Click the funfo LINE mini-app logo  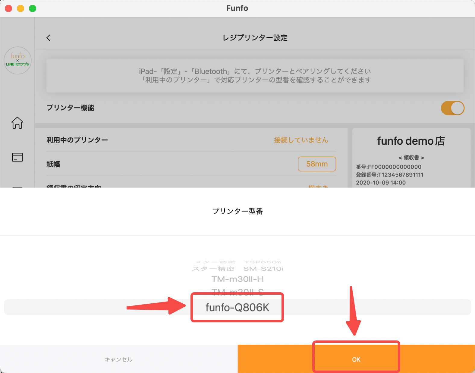pos(17,60)
